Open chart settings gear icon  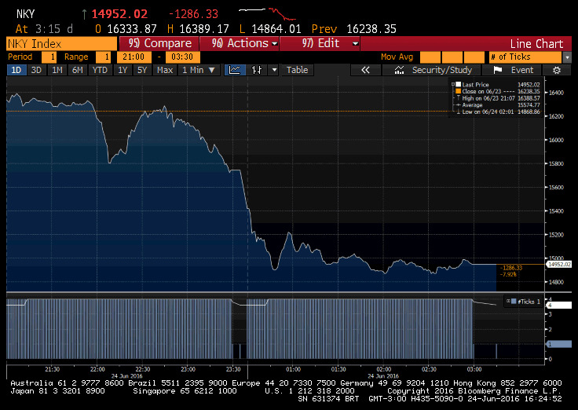pos(557,70)
